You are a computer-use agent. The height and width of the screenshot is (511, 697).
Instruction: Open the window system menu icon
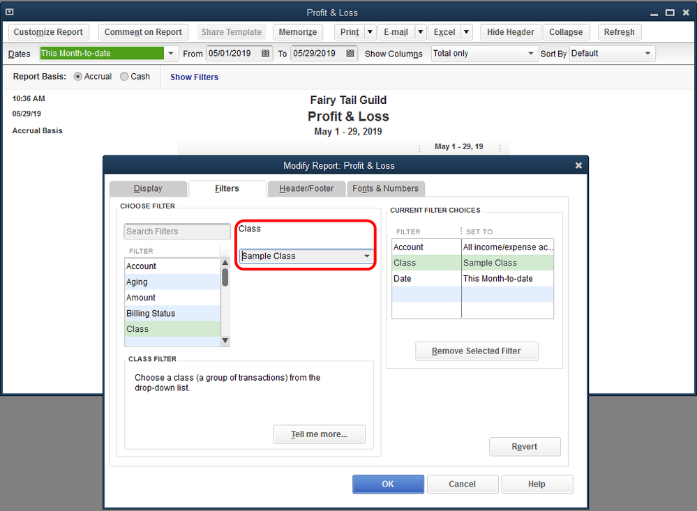[9, 13]
